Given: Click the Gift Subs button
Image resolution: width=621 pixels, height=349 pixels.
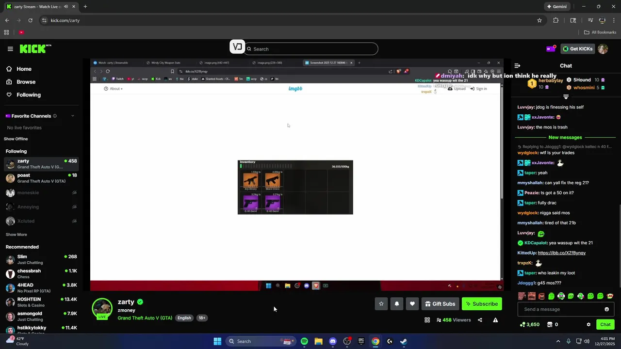Looking at the screenshot, I should pos(440,304).
